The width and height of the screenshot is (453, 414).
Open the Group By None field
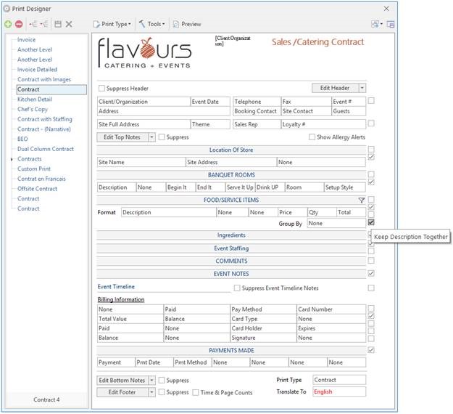336,223
